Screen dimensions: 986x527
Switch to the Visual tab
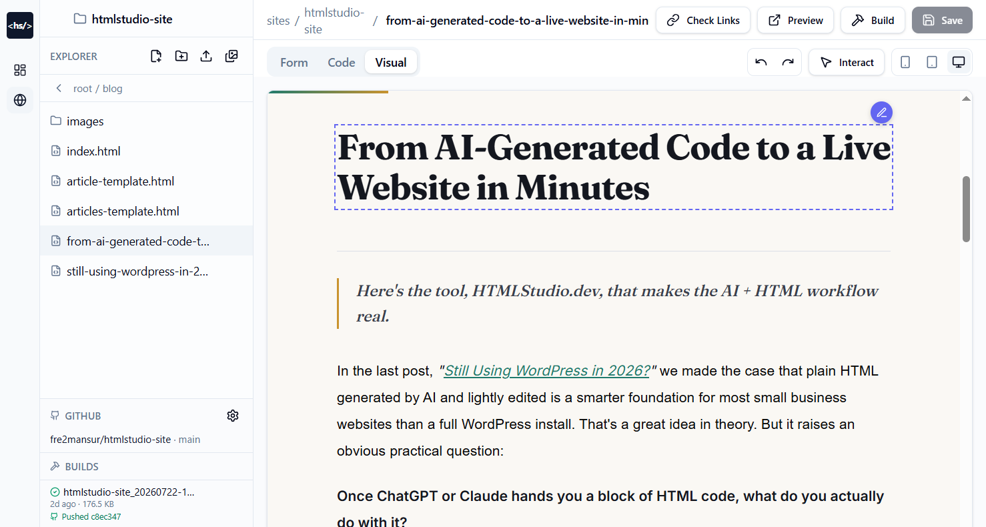point(391,62)
